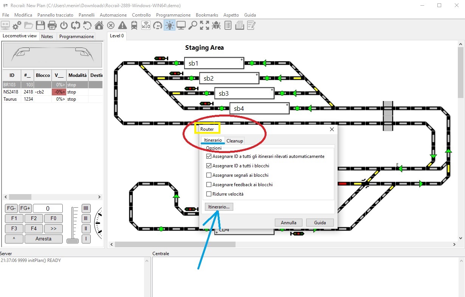Image resolution: width=465 pixels, height=297 pixels.
Task: Click the Annulla button
Action: 288,222
